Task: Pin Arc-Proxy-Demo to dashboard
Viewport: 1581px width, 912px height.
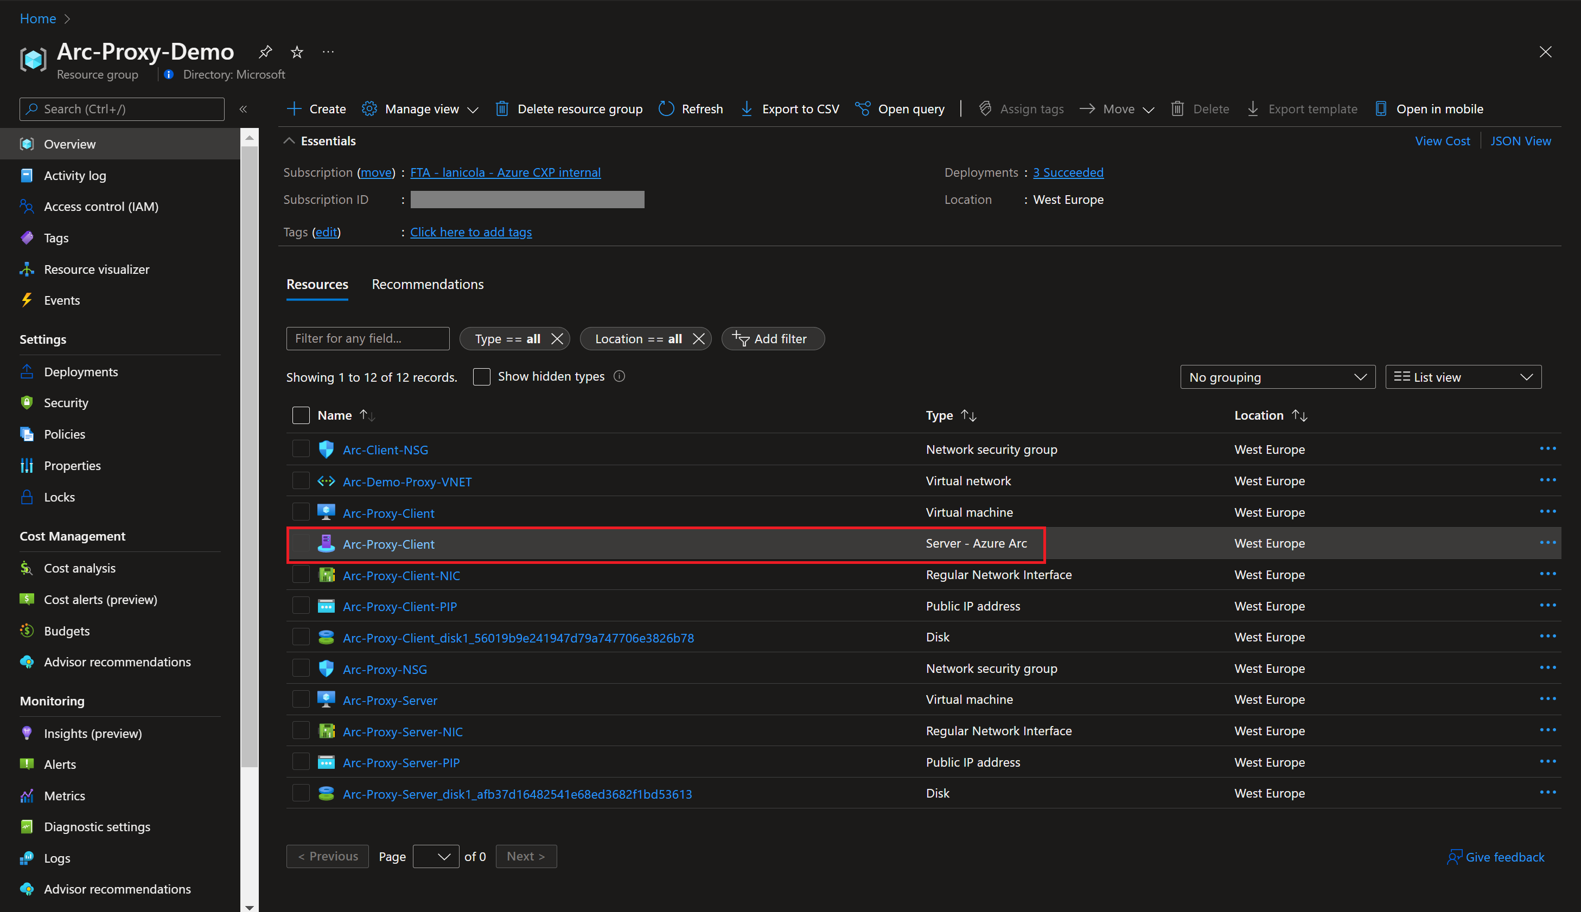Action: (x=266, y=52)
